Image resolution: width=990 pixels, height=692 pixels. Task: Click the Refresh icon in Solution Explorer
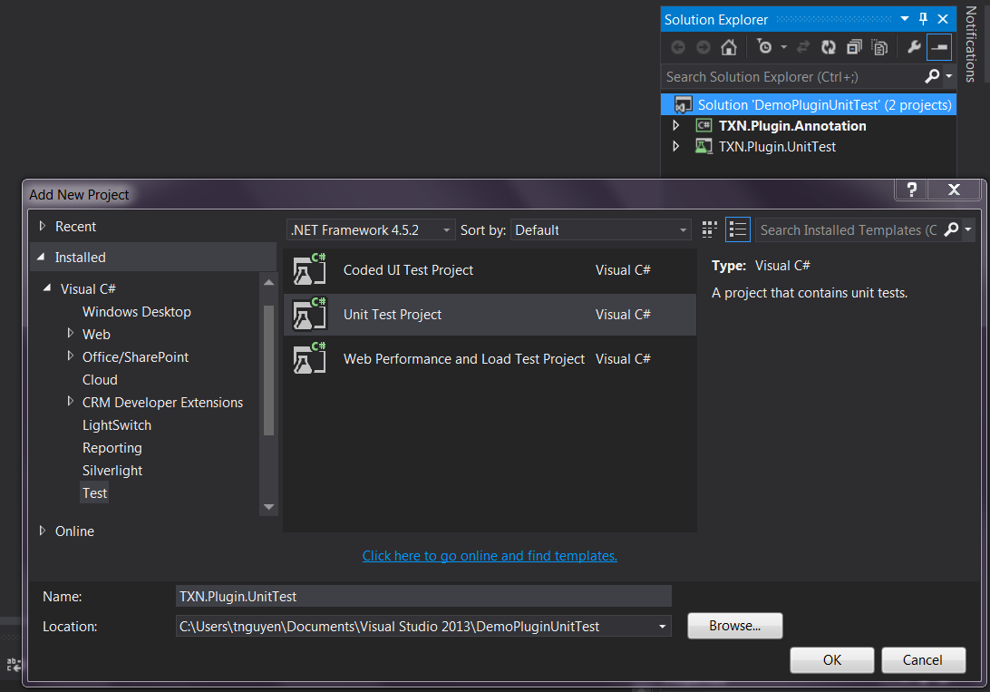[829, 47]
